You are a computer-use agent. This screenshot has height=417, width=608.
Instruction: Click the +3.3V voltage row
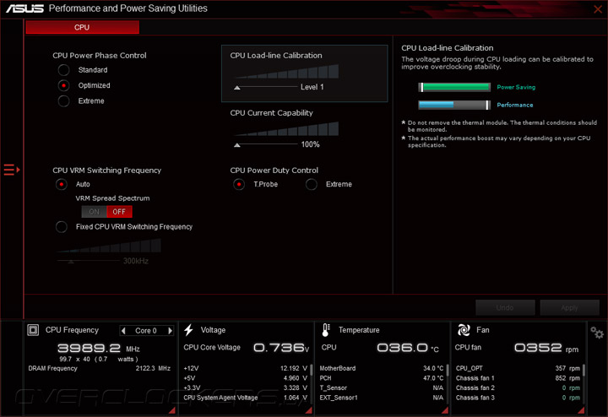[246, 387]
